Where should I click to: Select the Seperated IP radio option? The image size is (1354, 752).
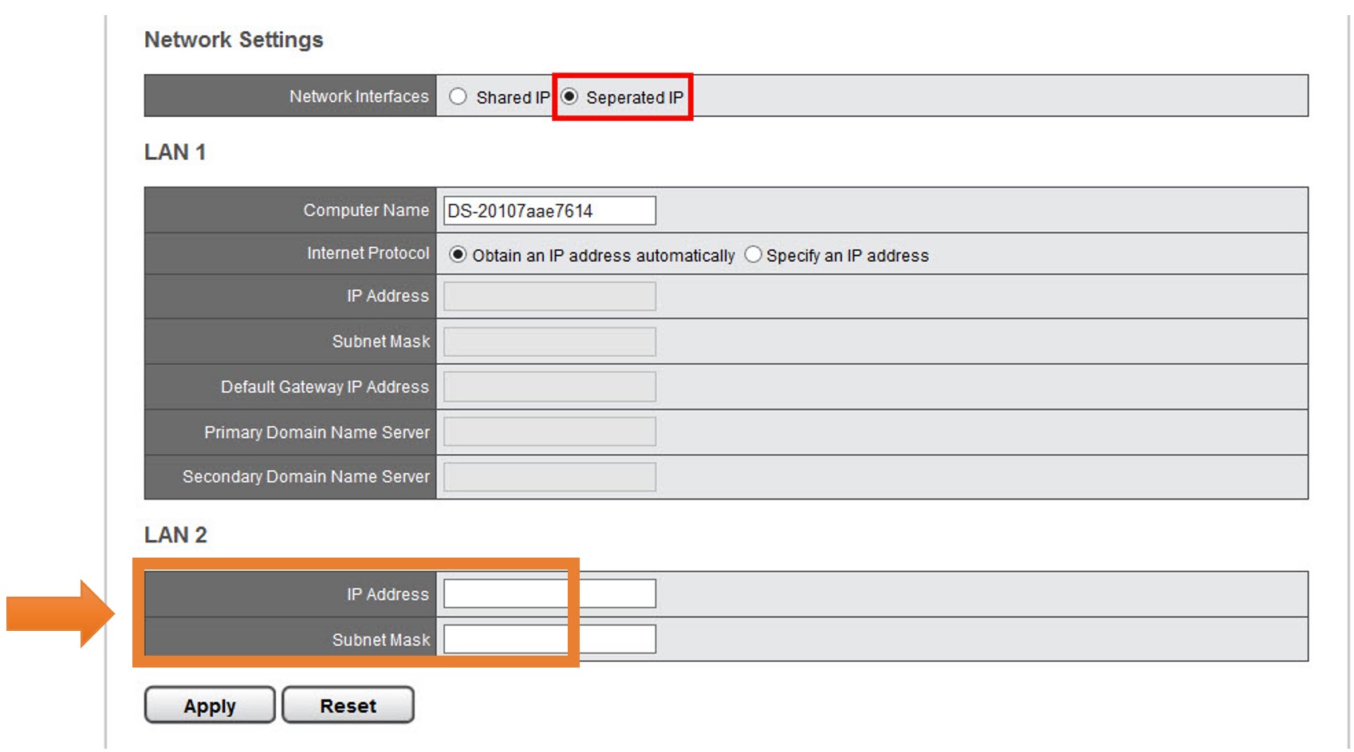[569, 96]
